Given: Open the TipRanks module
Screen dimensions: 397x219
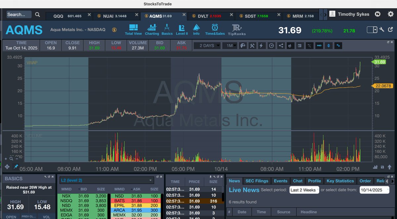Looking at the screenshot, I should point(237,29).
